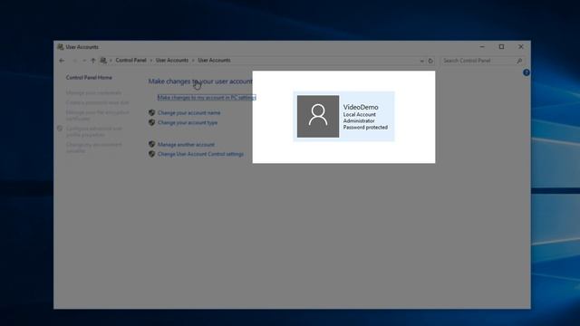Click the Refresh button in address bar
This screenshot has width=580, height=326.
click(430, 61)
